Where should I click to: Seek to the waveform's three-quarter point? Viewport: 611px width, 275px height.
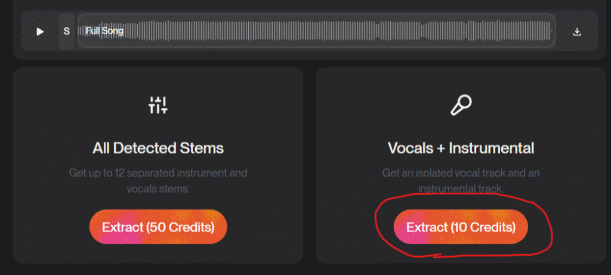coord(436,31)
